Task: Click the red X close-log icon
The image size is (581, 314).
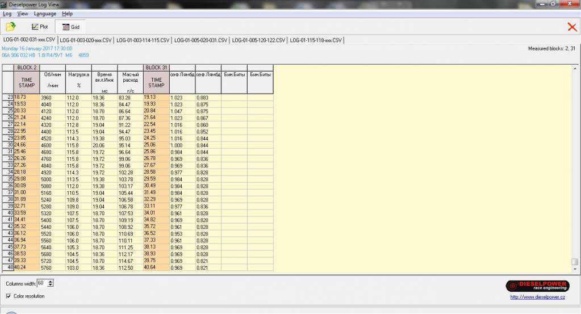Action: pyautogui.click(x=572, y=27)
